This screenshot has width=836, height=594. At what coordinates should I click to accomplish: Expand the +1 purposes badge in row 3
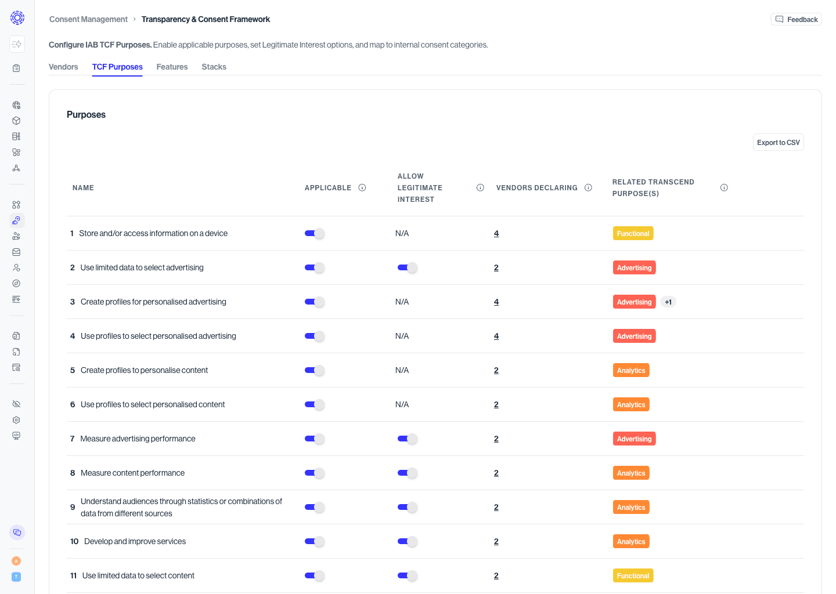[x=668, y=302]
